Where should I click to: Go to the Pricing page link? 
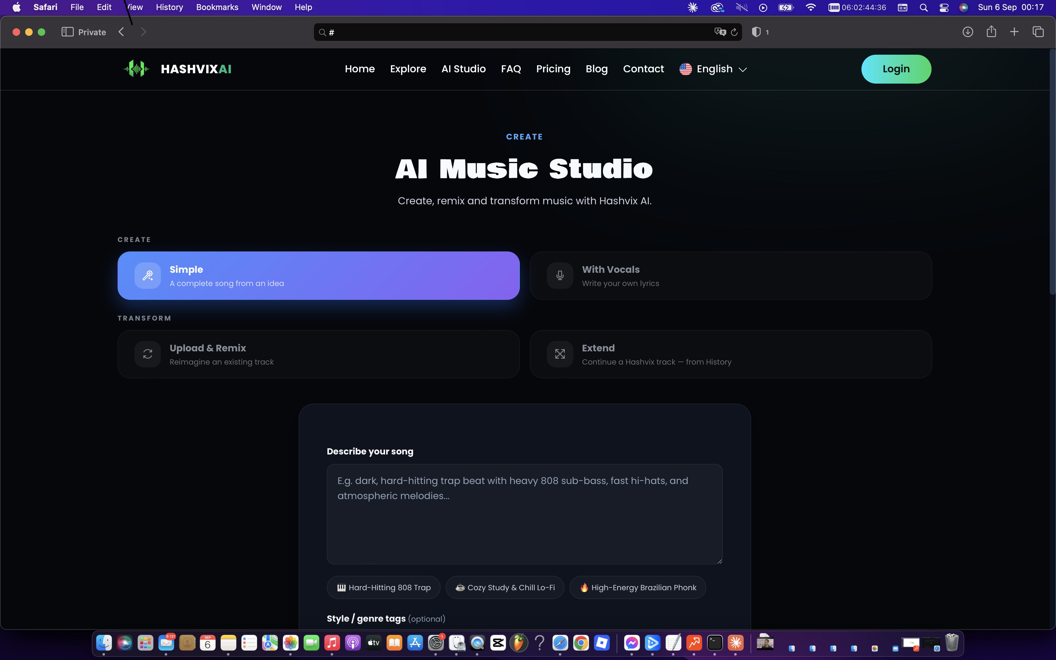[553, 69]
